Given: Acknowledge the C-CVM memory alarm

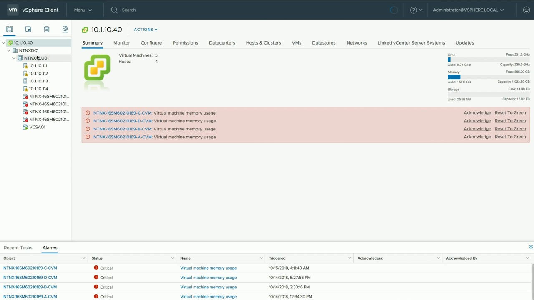Looking at the screenshot, I should click(477, 113).
